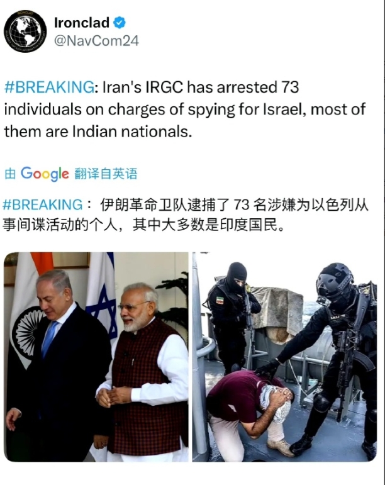
Task: Click the 翻译自英语 translation label
Action: (106, 174)
